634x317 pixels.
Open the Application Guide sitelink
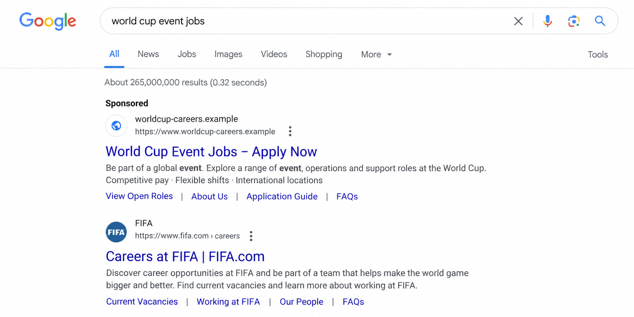click(282, 197)
